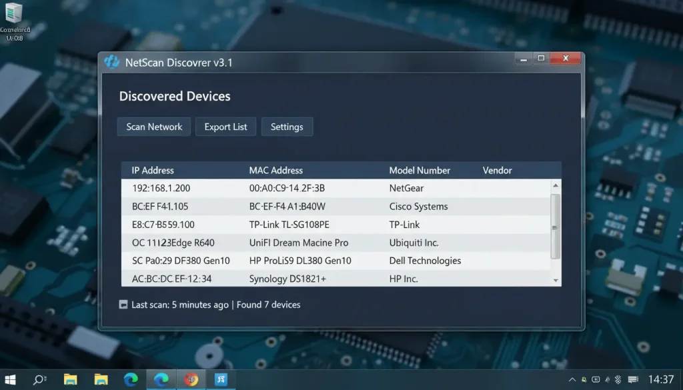The height and width of the screenshot is (390, 683).
Task: Sort by the IP Address column header
Action: click(153, 170)
